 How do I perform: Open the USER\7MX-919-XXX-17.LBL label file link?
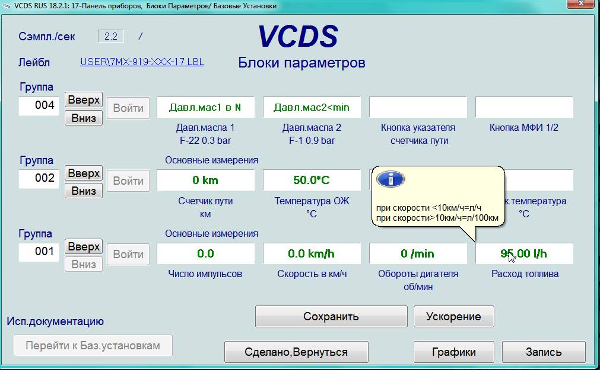pos(142,62)
